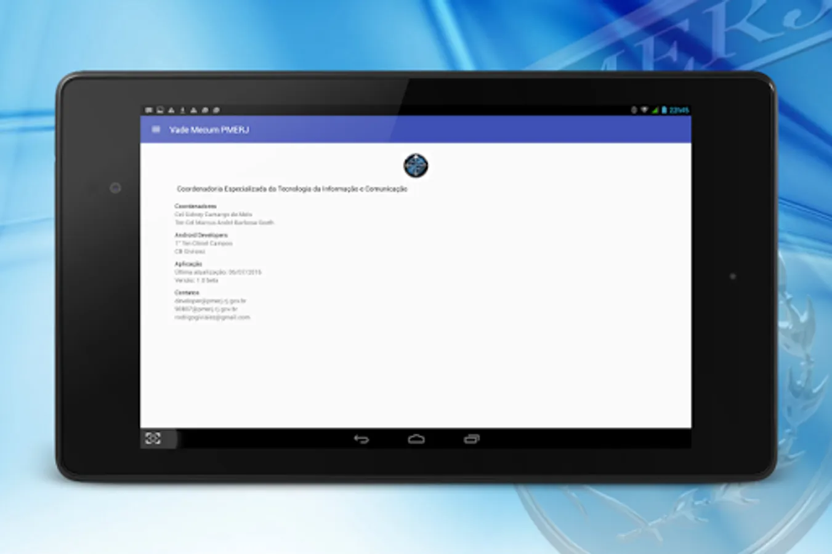Open the developer pmerj email contact
Screen dimensions: 832x554
click(x=210, y=301)
